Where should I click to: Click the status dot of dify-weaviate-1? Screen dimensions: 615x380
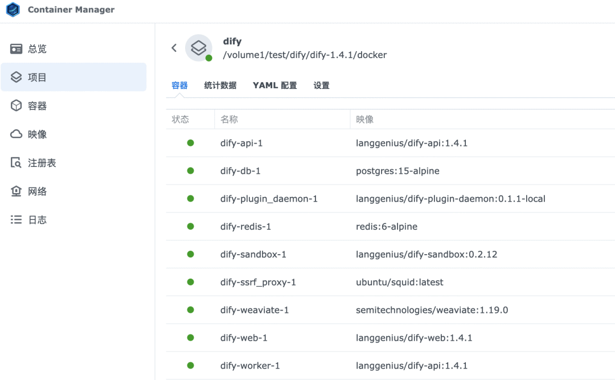(191, 310)
